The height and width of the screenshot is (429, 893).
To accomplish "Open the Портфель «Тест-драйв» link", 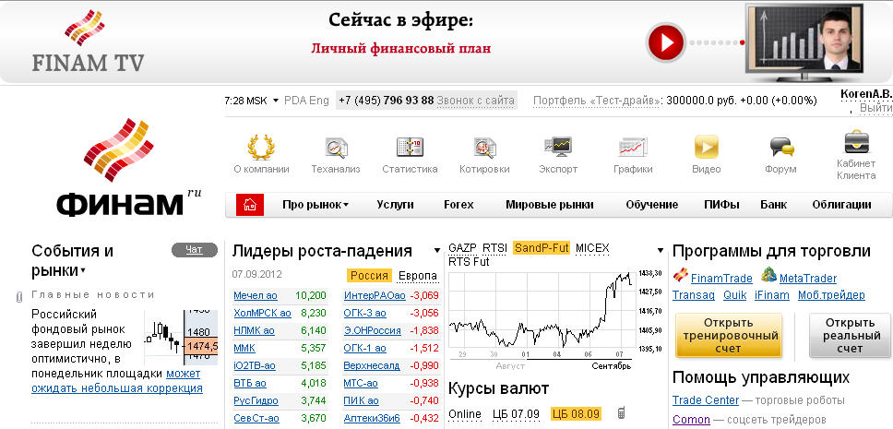I will coord(596,101).
